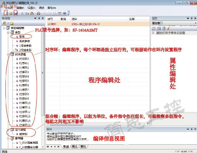Open a project with the folder icon
The image size is (197, 153).
11,13
